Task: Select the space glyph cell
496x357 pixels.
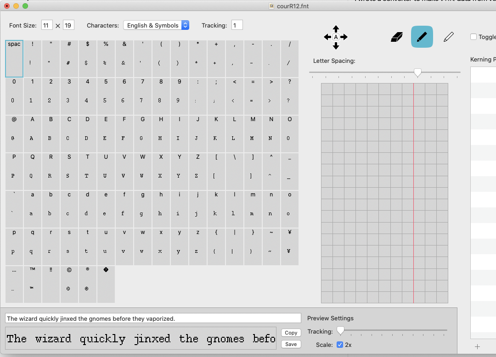Action: point(14,59)
